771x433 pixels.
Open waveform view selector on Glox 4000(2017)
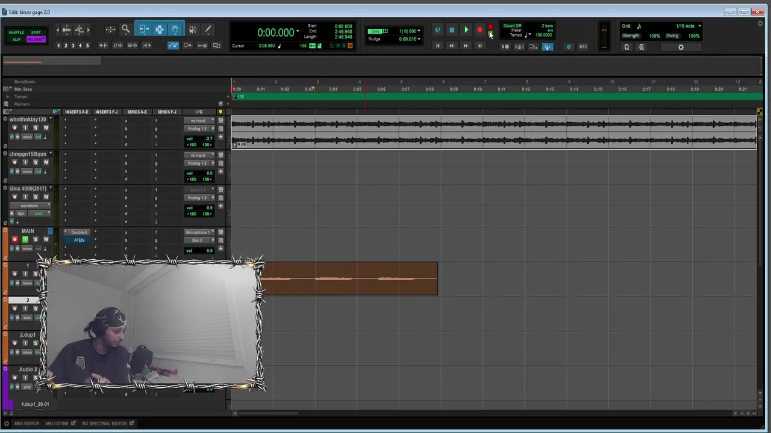(x=30, y=206)
